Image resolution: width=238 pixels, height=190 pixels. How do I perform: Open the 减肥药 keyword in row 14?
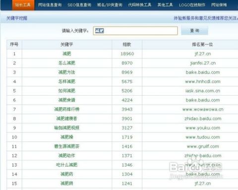pyautogui.click(x=67, y=174)
